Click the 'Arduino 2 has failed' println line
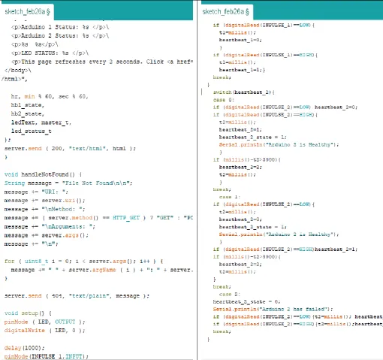This screenshot has height=360, width=383. click(273, 309)
